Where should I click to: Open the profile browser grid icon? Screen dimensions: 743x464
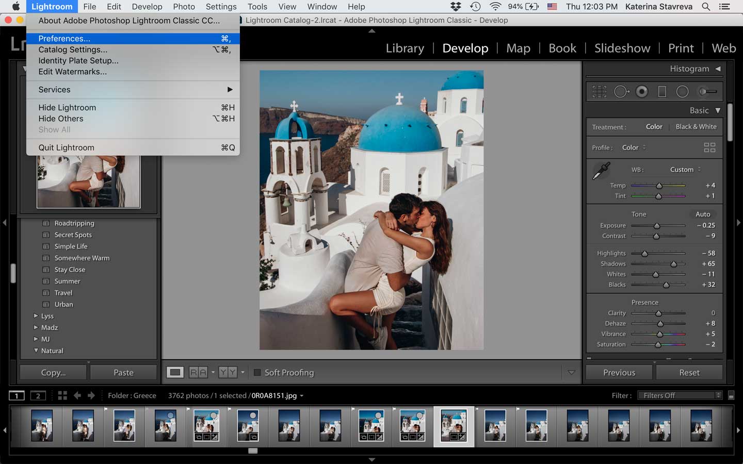709,147
